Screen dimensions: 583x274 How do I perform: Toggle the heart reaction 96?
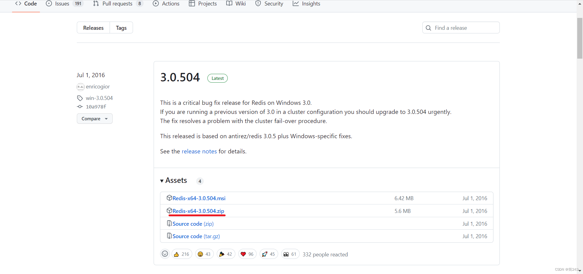[247, 254]
